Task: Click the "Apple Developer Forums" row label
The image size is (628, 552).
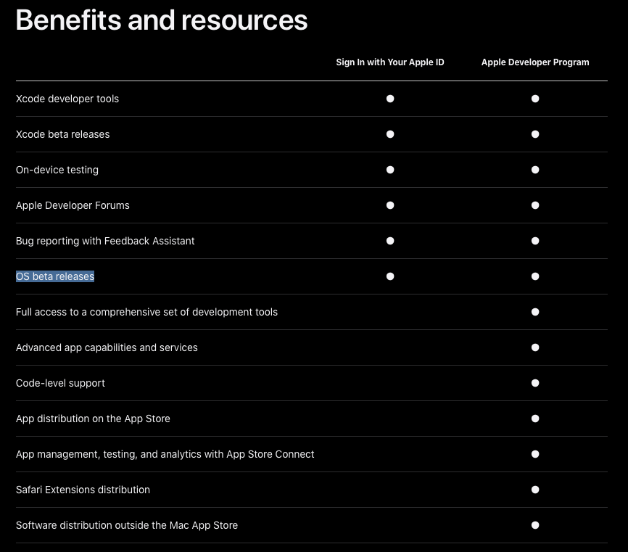Action: click(x=73, y=205)
